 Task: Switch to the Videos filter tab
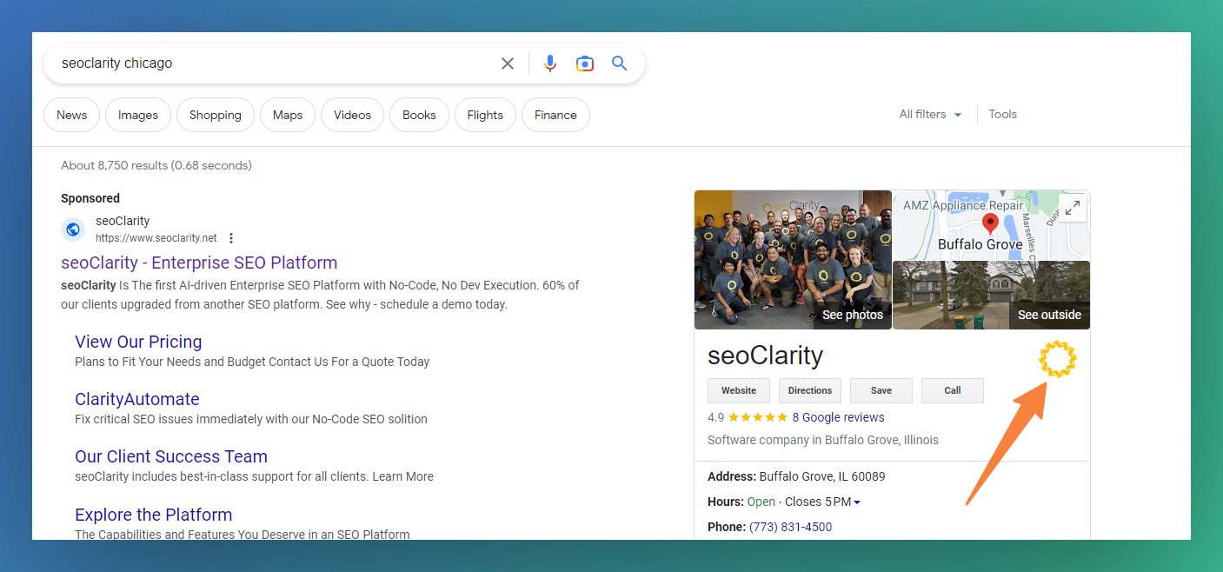coord(352,115)
